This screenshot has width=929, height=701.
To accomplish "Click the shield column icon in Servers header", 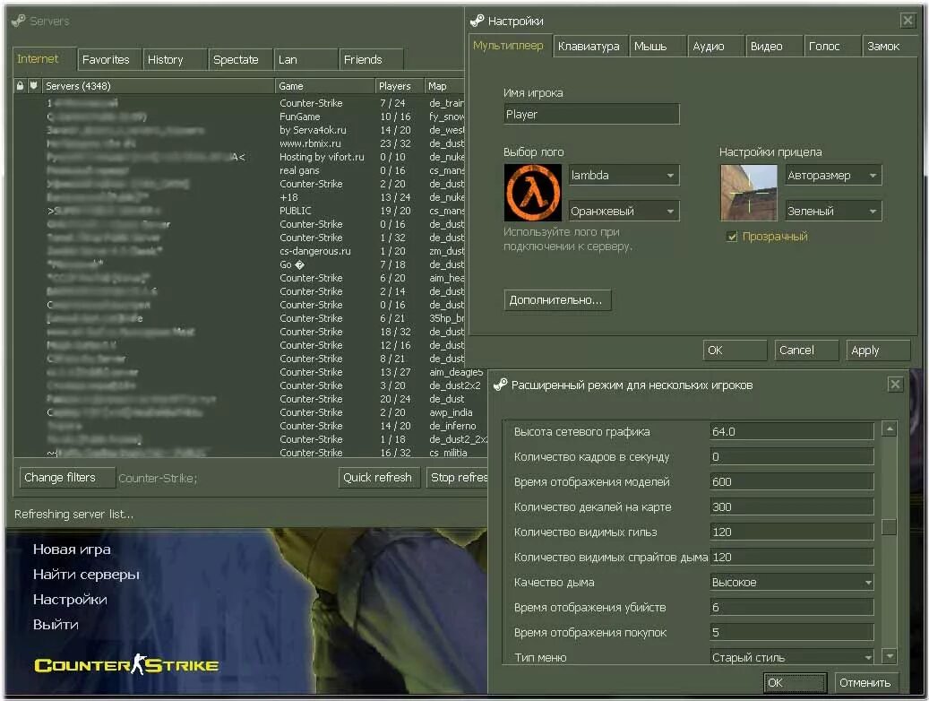I will click(x=34, y=86).
